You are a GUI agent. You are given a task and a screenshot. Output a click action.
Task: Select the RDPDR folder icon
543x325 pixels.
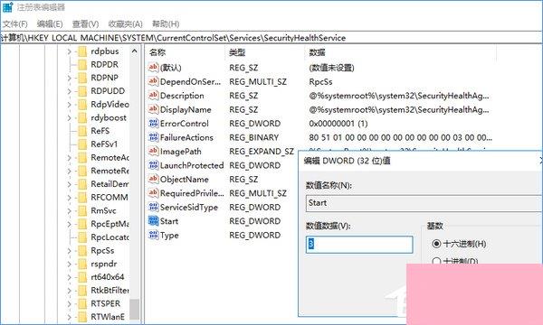82,65
